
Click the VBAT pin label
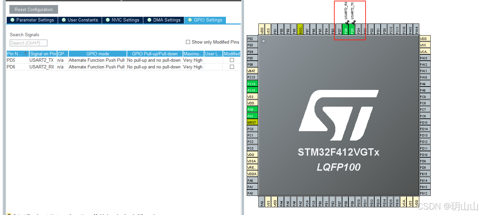[252, 71]
